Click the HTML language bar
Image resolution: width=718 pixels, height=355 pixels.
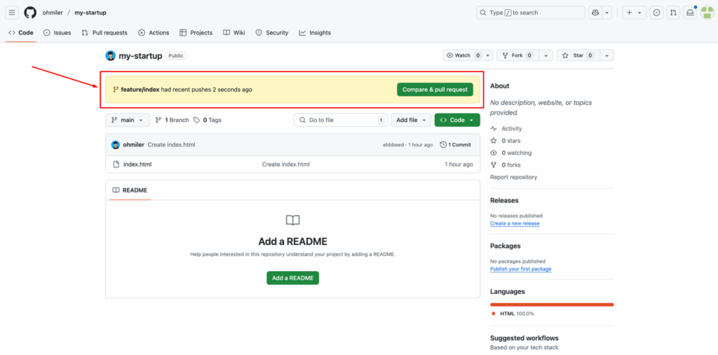pyautogui.click(x=552, y=305)
